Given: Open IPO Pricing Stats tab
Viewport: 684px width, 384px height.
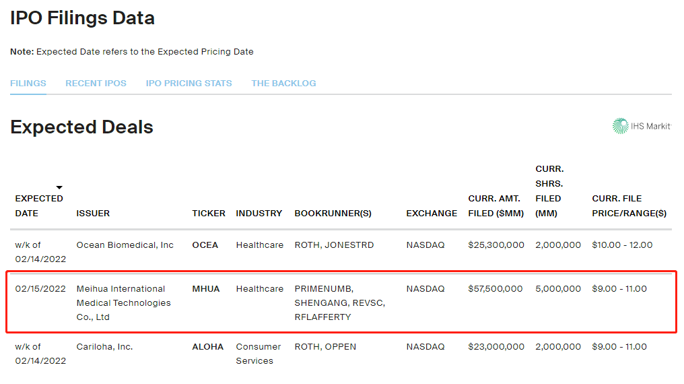Looking at the screenshot, I should [189, 84].
